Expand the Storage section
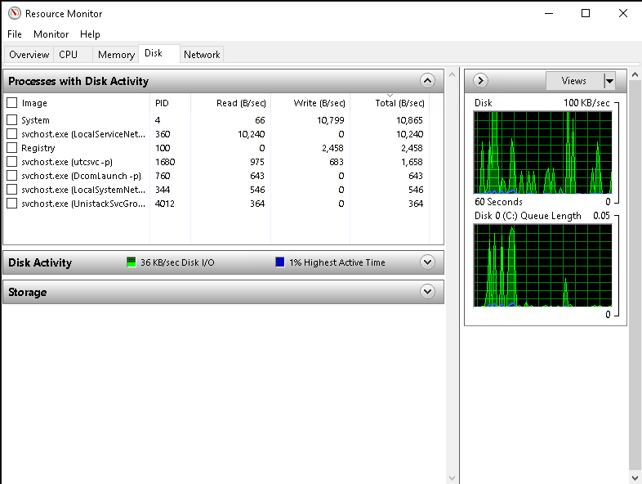Screen dimensions: 642x484 [426, 292]
